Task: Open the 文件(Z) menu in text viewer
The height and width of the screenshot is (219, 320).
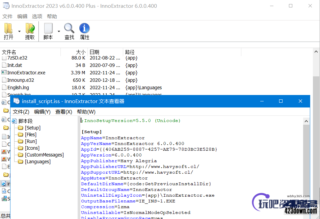Action: pos(21,112)
